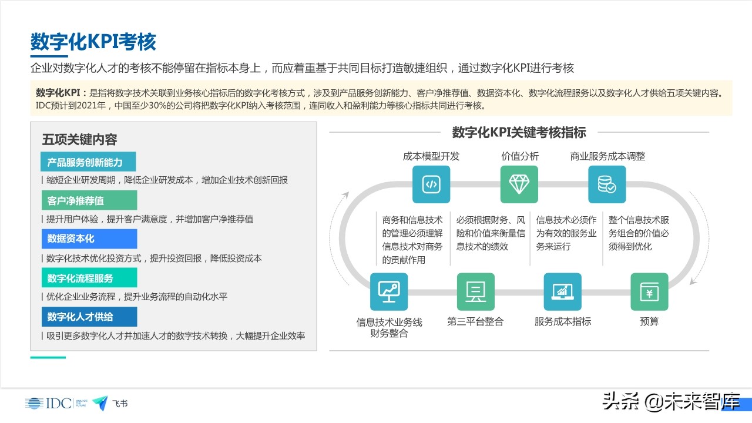Click the code icon above 成本模型开发
Viewport: 752px width, 423px height.
(x=431, y=184)
